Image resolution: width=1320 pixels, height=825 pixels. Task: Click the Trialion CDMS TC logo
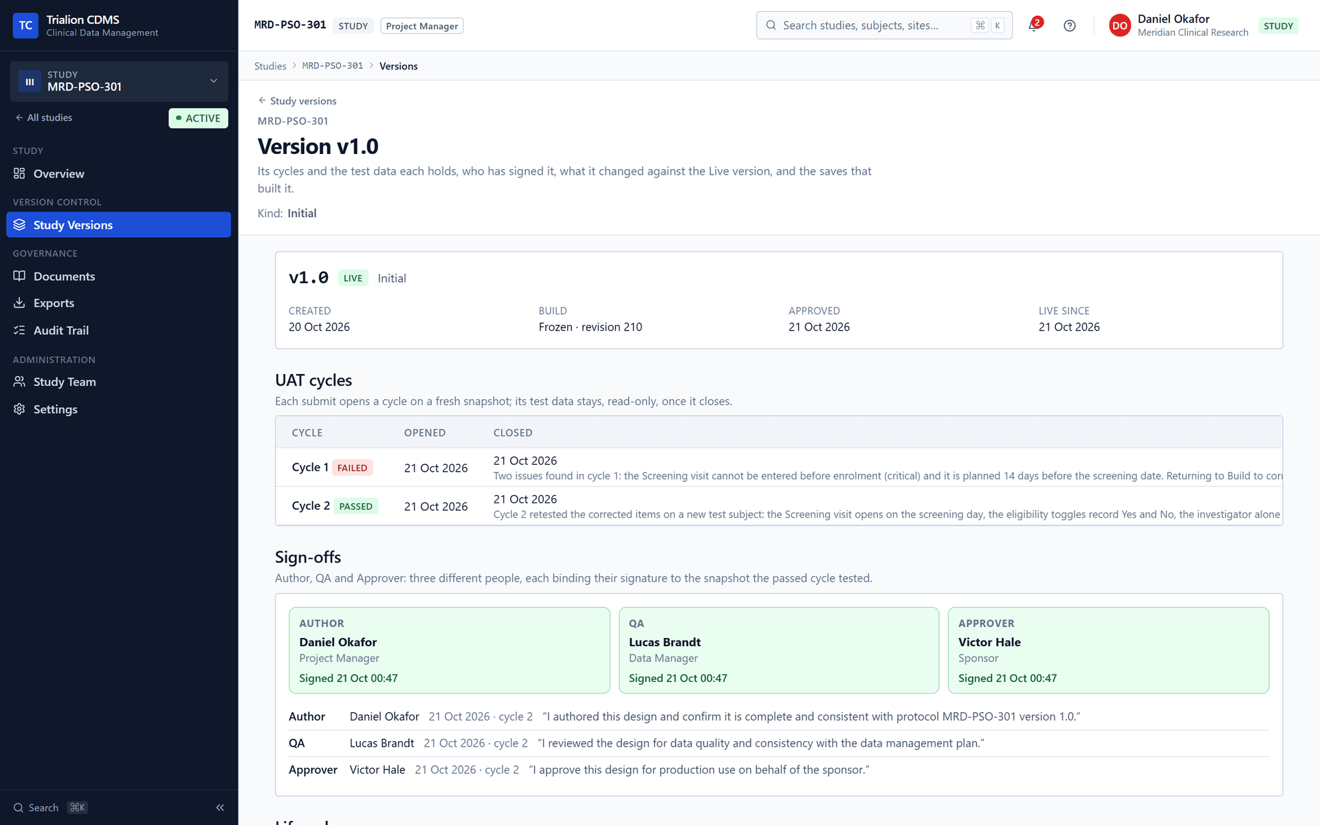(25, 25)
